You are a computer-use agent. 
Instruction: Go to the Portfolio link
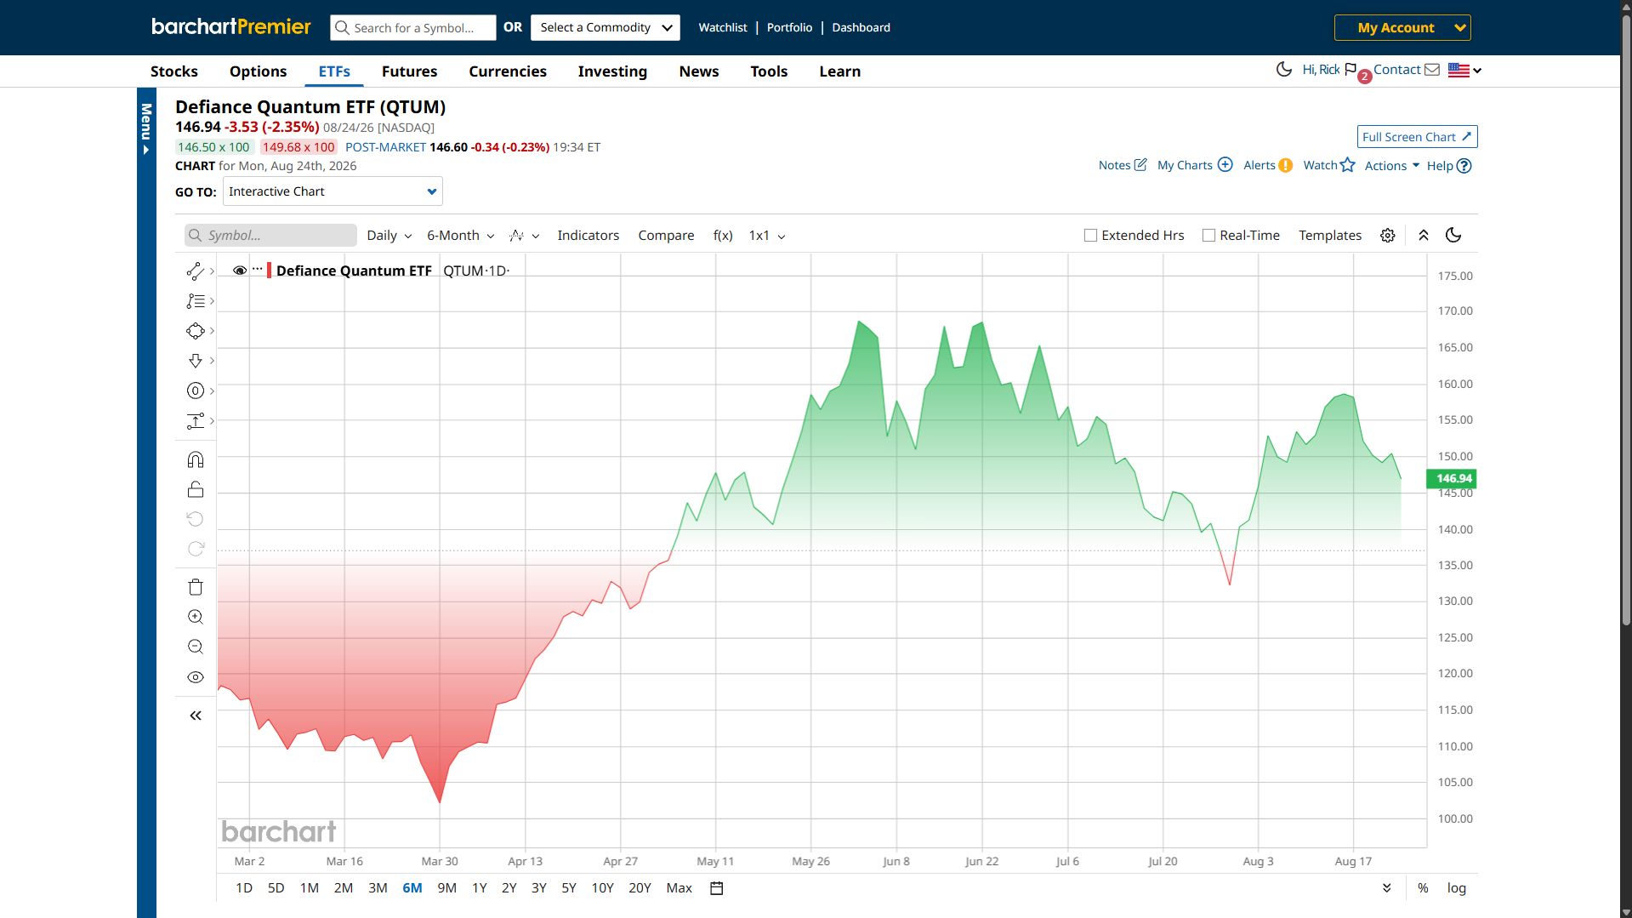point(789,27)
